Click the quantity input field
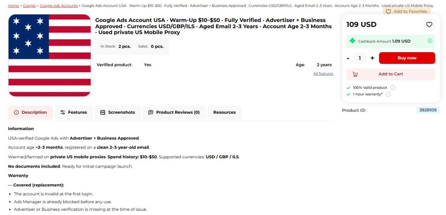The height and width of the screenshot is (215, 446). [x=360, y=58]
